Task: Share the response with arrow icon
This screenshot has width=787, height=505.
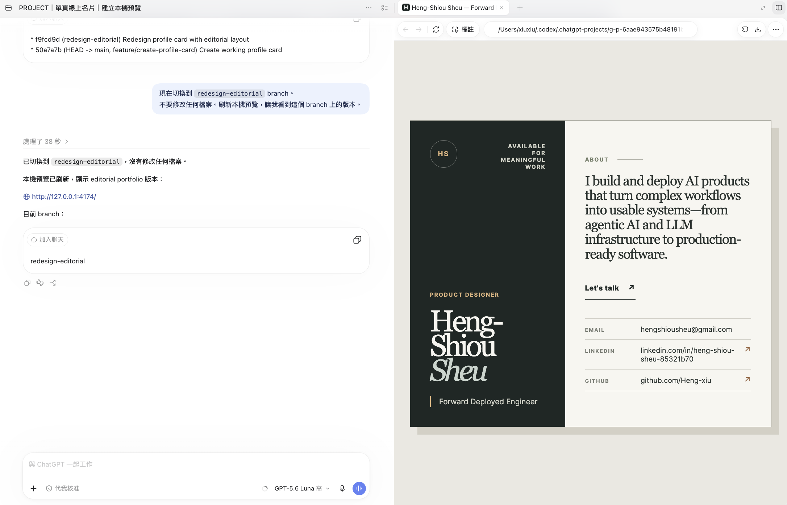Action: click(53, 283)
